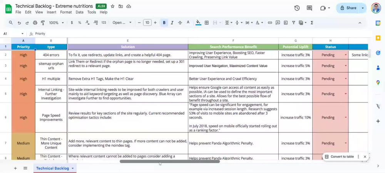Open the font family dropdown
The image size is (385, 173).
click(x=122, y=23)
